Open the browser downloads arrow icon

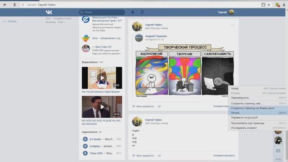[x=284, y=5]
